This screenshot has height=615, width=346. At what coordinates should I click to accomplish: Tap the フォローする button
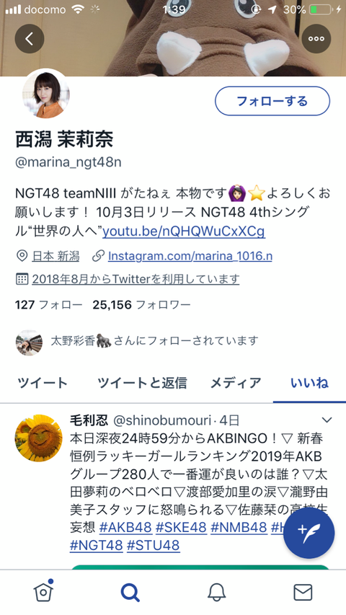(272, 101)
